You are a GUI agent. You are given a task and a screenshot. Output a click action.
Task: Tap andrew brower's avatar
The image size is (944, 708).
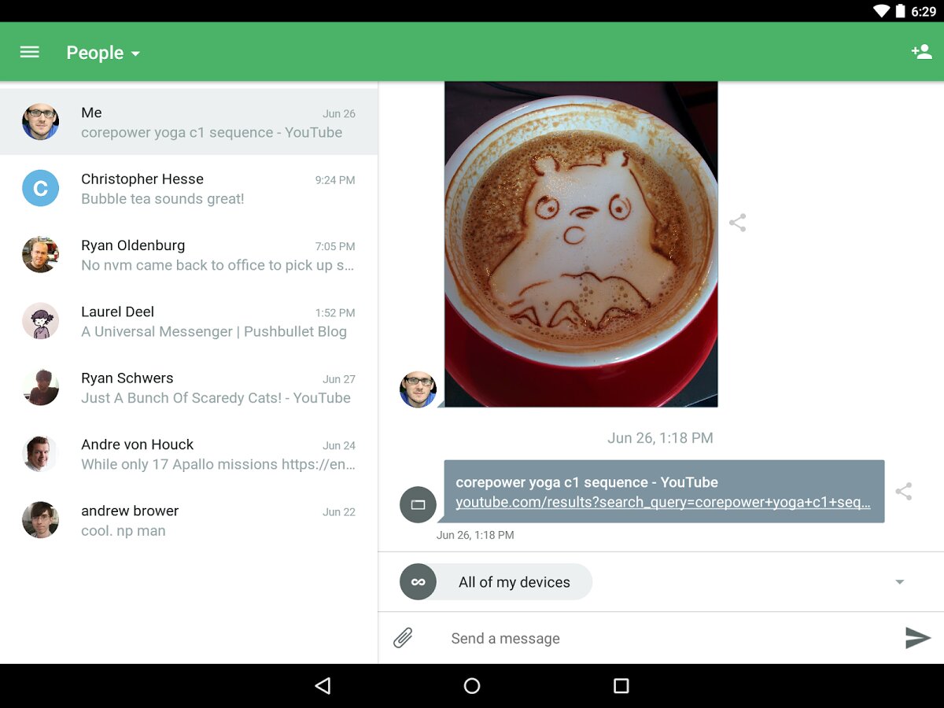(x=41, y=520)
